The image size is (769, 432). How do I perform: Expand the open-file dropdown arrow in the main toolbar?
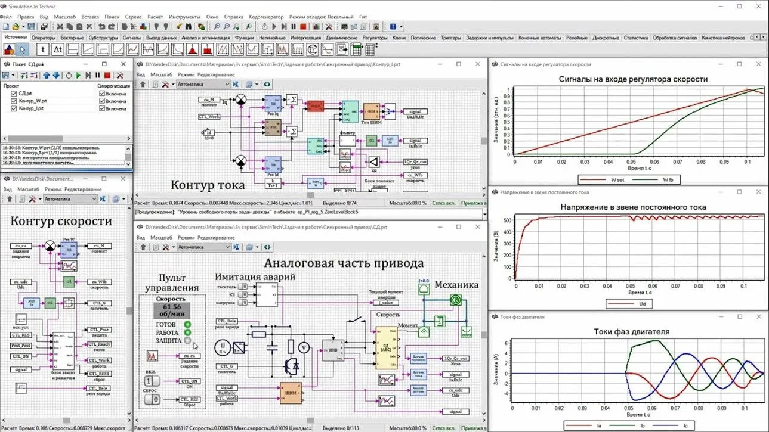pyautogui.click(x=23, y=27)
